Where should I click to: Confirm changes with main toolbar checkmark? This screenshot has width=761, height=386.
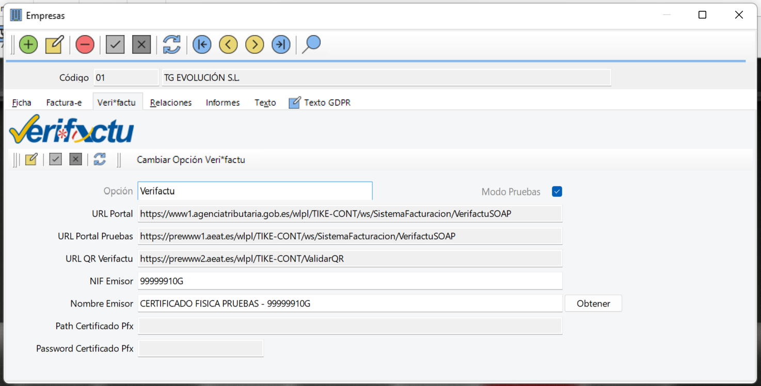click(115, 45)
